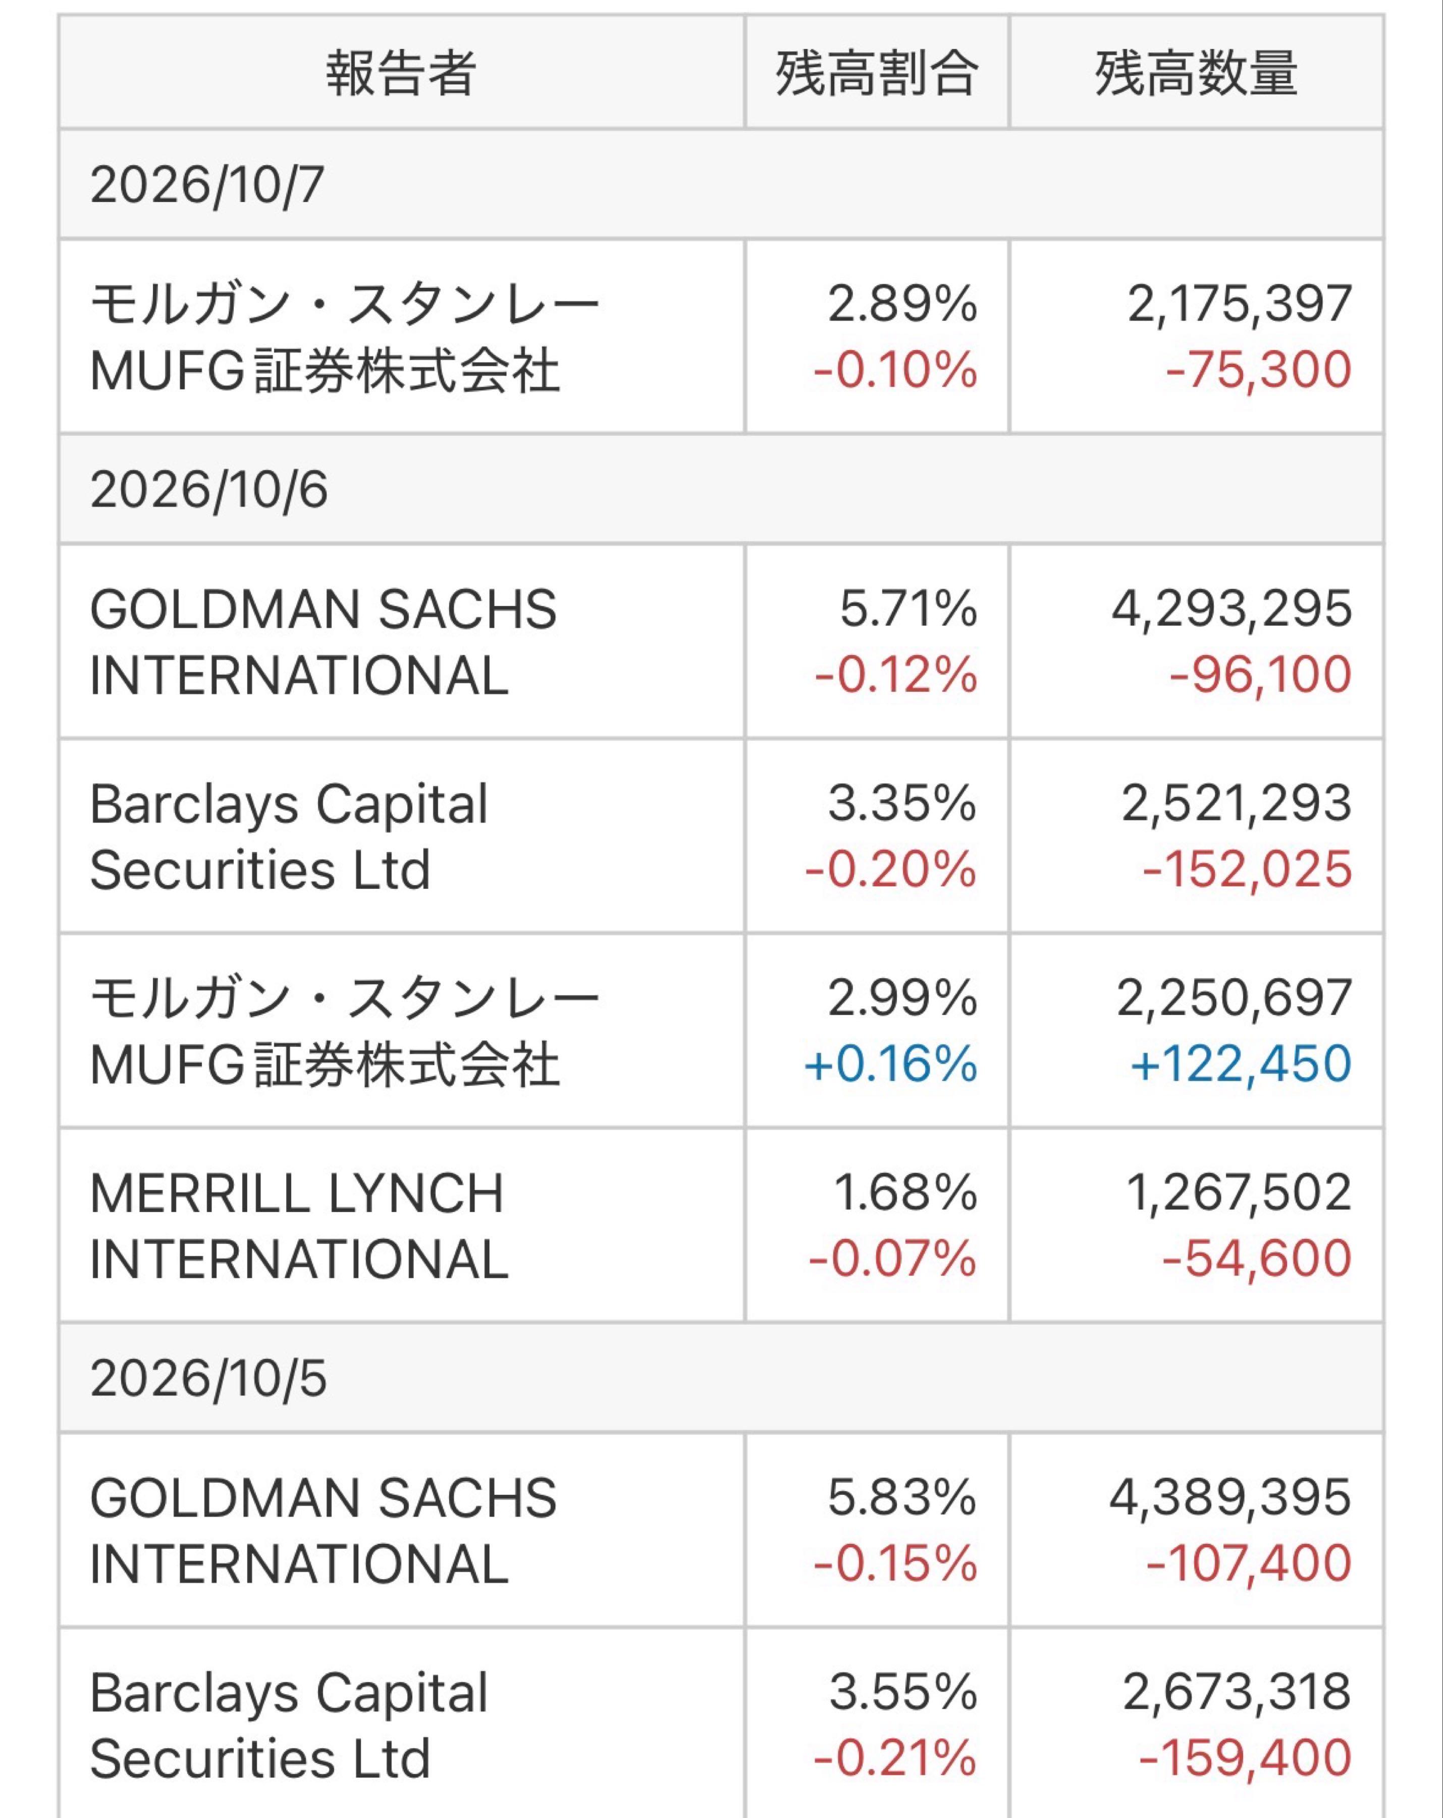Image resolution: width=1443 pixels, height=1818 pixels.
Task: Click the -152,025 quantity change
Action: [x=1248, y=870]
